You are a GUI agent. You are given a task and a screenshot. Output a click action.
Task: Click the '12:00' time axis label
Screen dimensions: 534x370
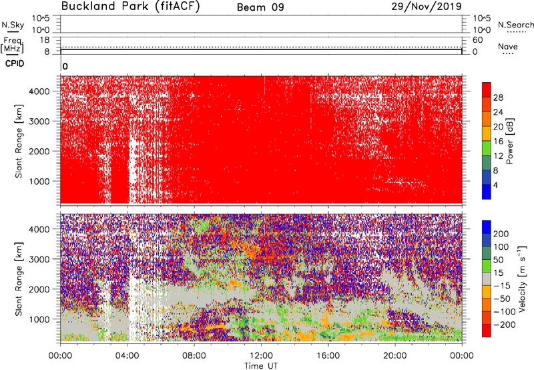tap(261, 356)
